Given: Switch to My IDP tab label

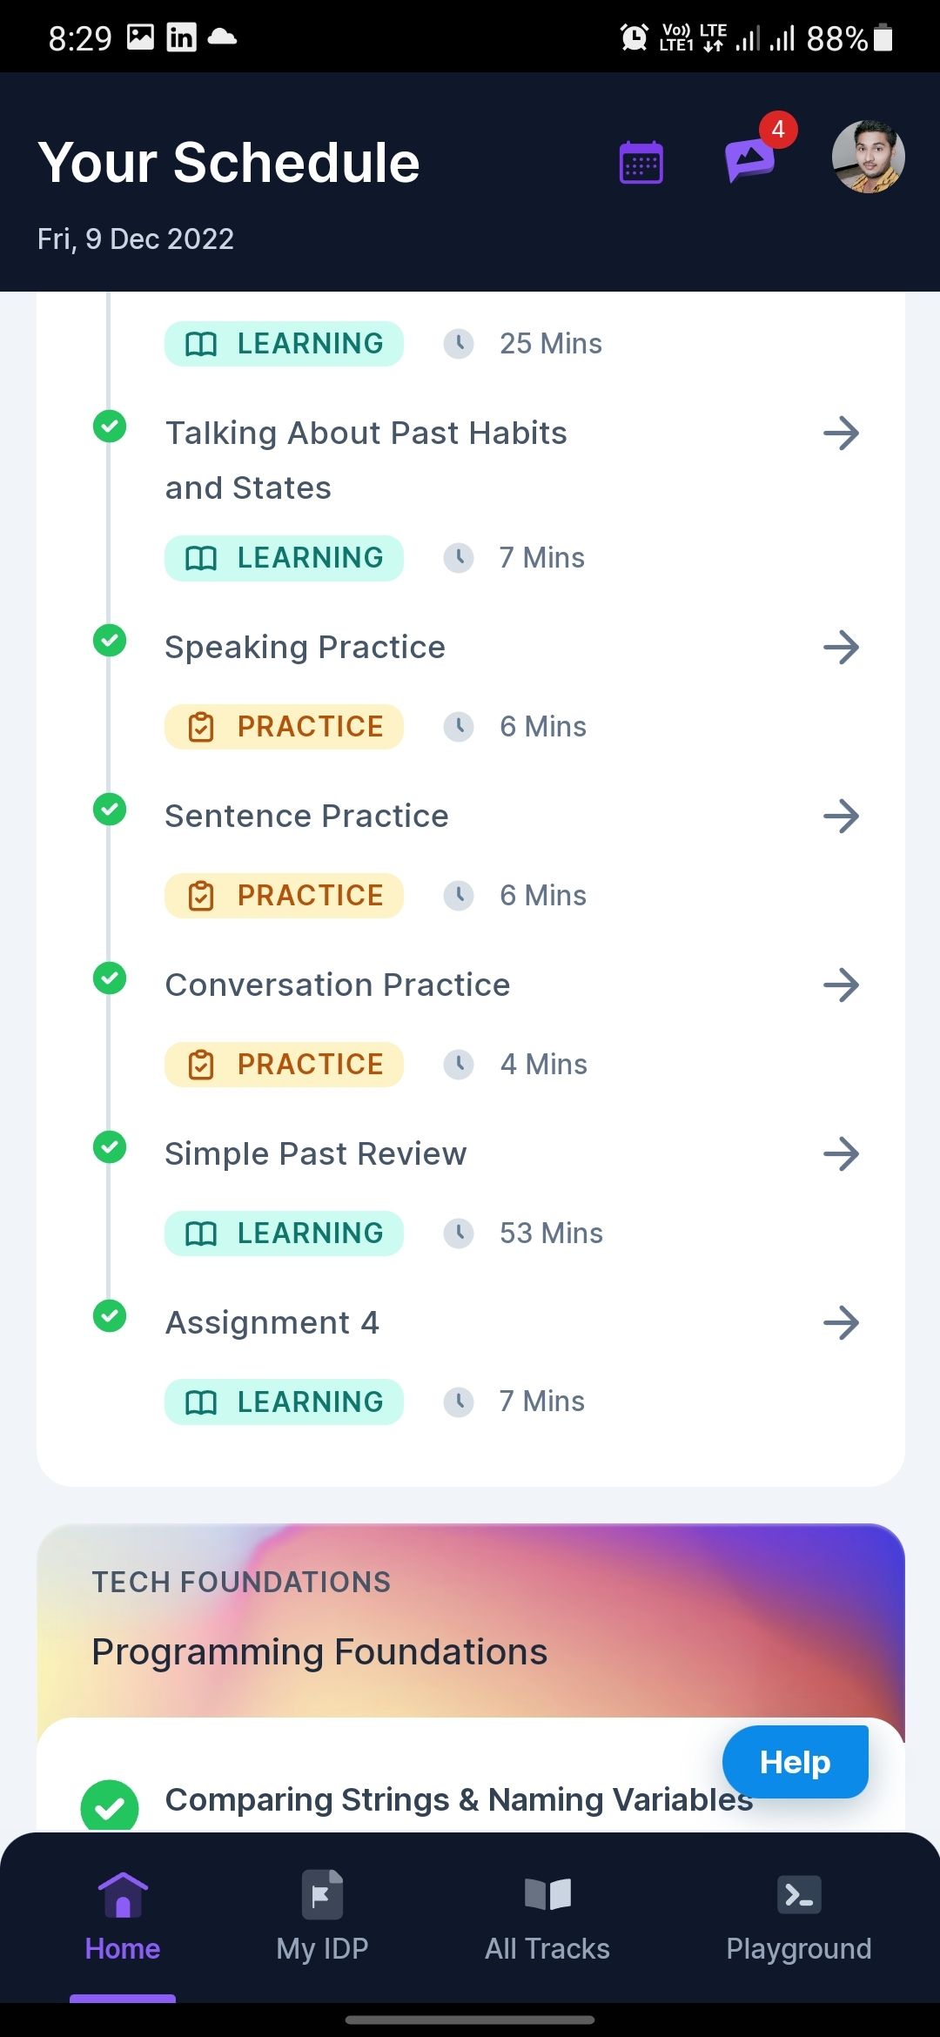Looking at the screenshot, I should point(322,1948).
